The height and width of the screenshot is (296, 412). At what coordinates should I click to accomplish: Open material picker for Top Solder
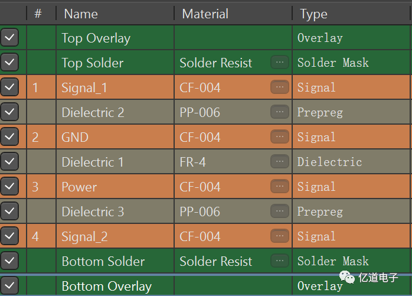pyautogui.click(x=280, y=62)
